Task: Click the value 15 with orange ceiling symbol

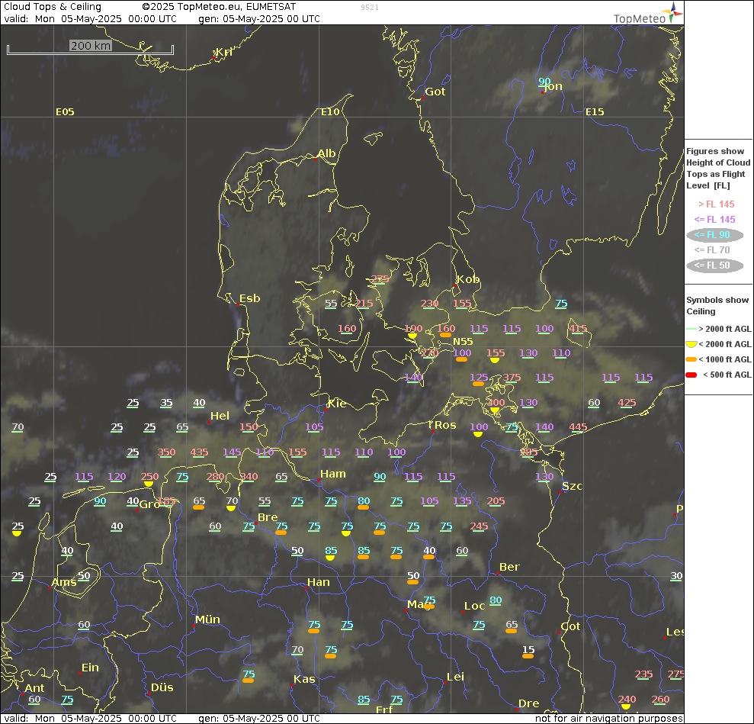Action: tap(528, 650)
